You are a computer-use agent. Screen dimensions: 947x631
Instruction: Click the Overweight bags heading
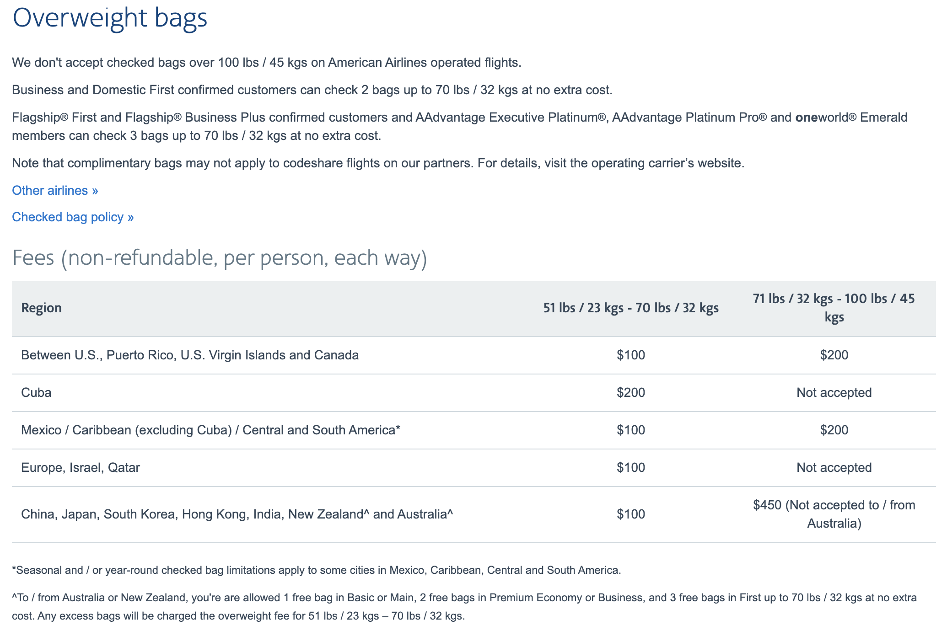pyautogui.click(x=110, y=18)
